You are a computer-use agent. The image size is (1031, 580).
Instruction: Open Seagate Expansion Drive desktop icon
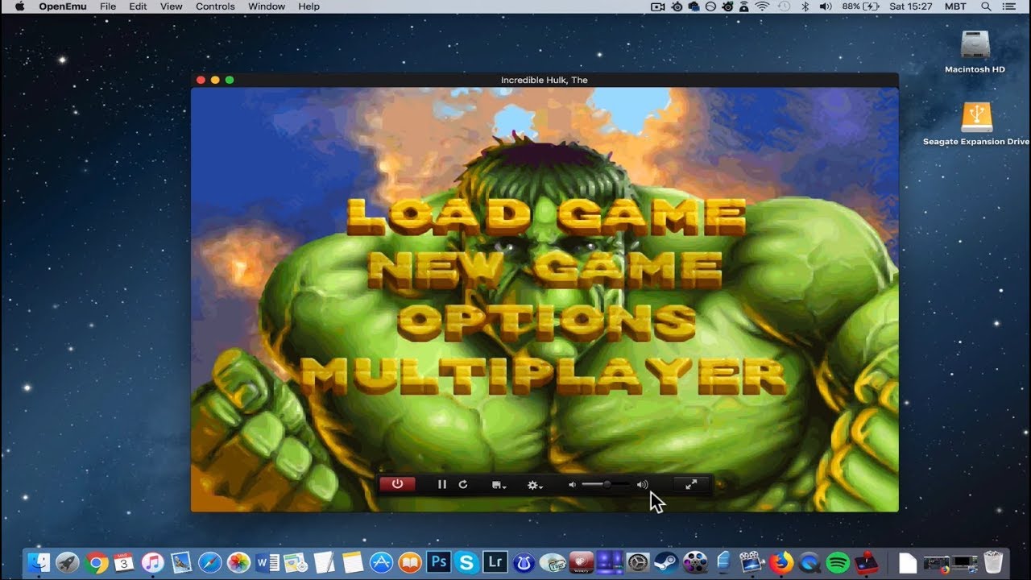click(976, 123)
